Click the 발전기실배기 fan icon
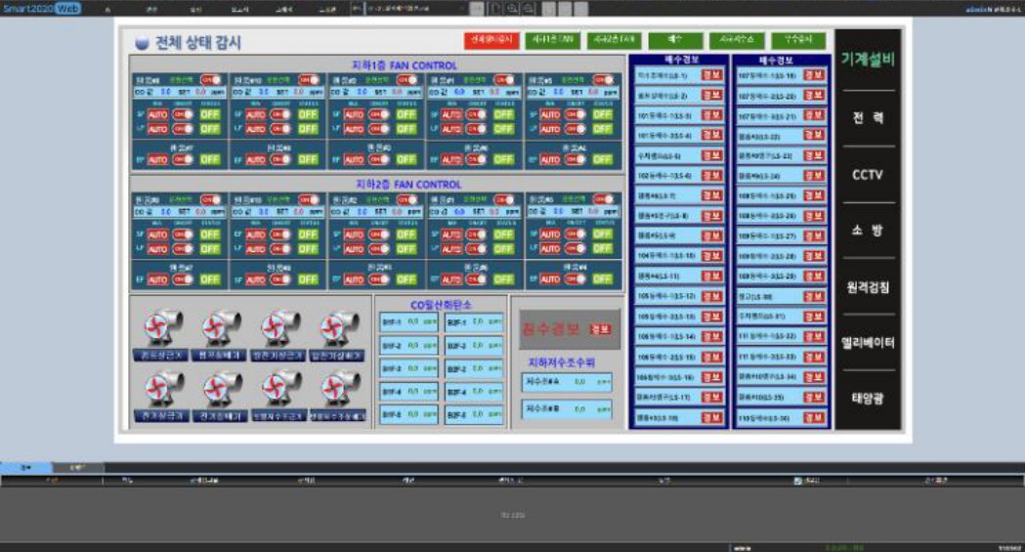The image size is (1025, 552). [x=339, y=328]
